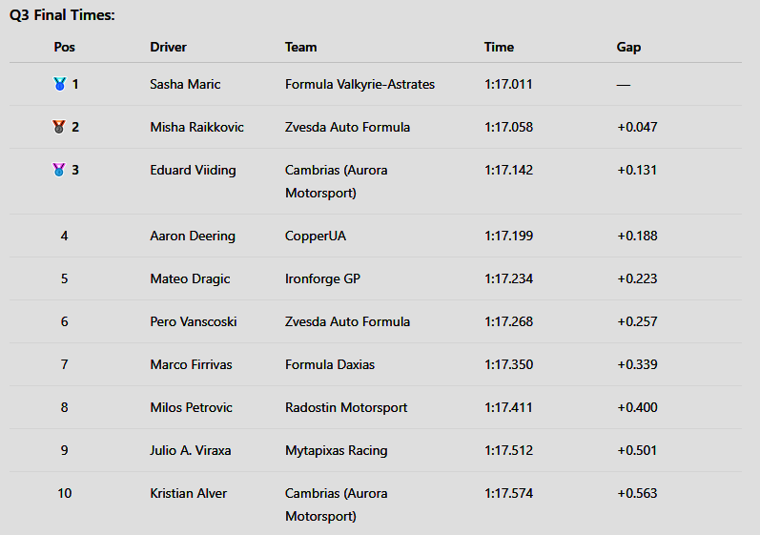Image resolution: width=760 pixels, height=535 pixels.
Task: Click Mytapixas Racing team cell
Action: tap(336, 450)
